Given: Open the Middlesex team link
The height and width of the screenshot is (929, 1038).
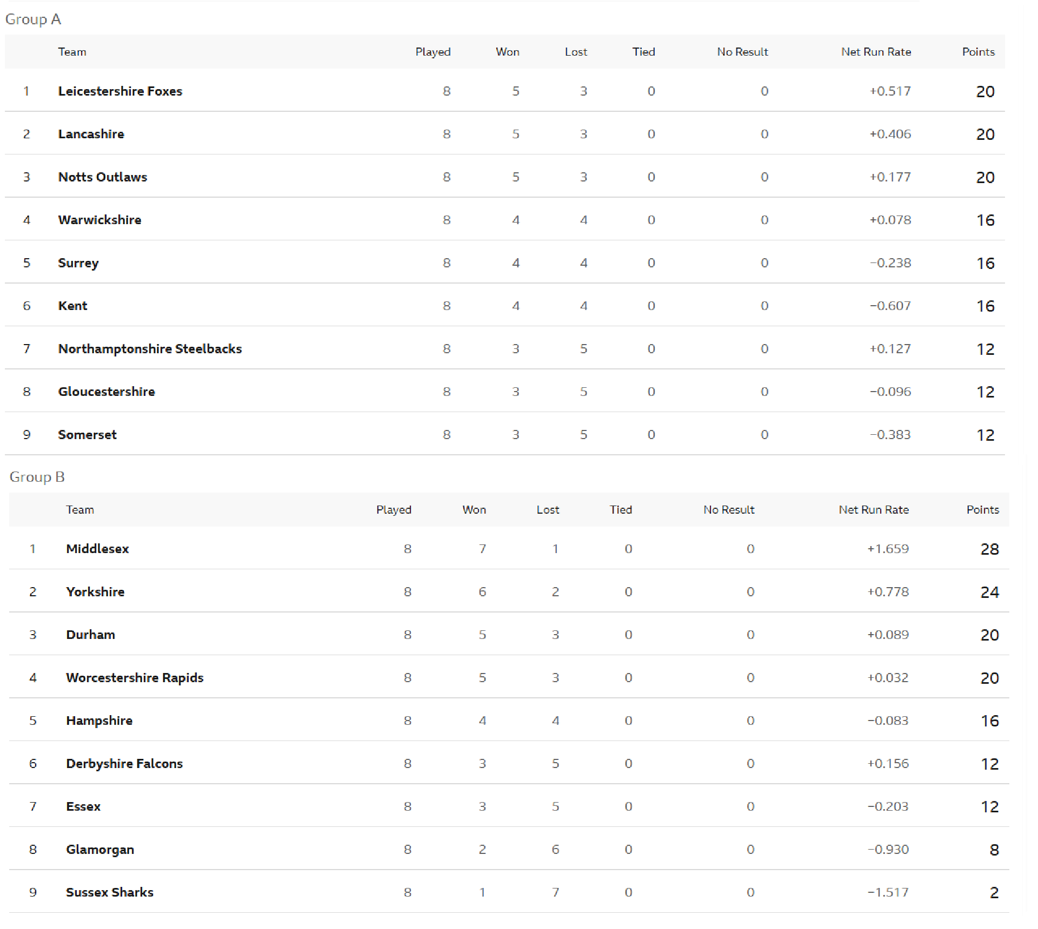Looking at the screenshot, I should pos(97,549).
